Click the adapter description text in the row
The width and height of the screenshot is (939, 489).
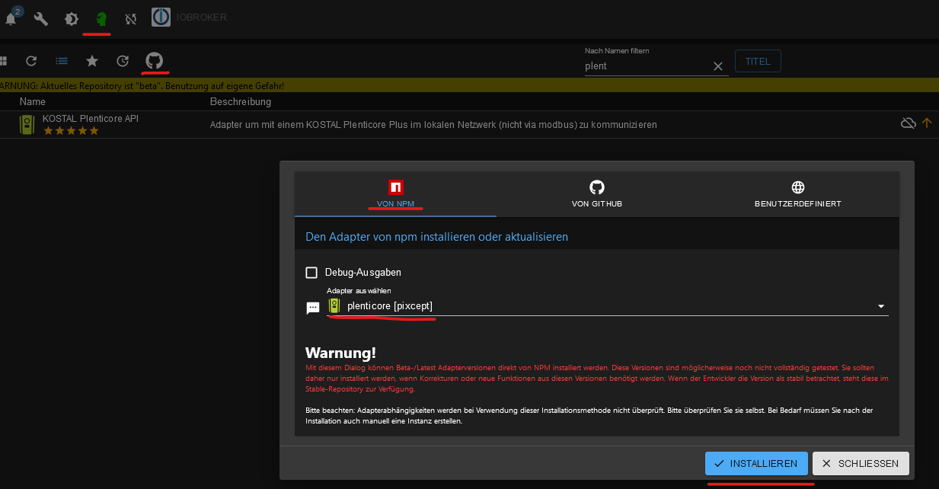[433, 124]
